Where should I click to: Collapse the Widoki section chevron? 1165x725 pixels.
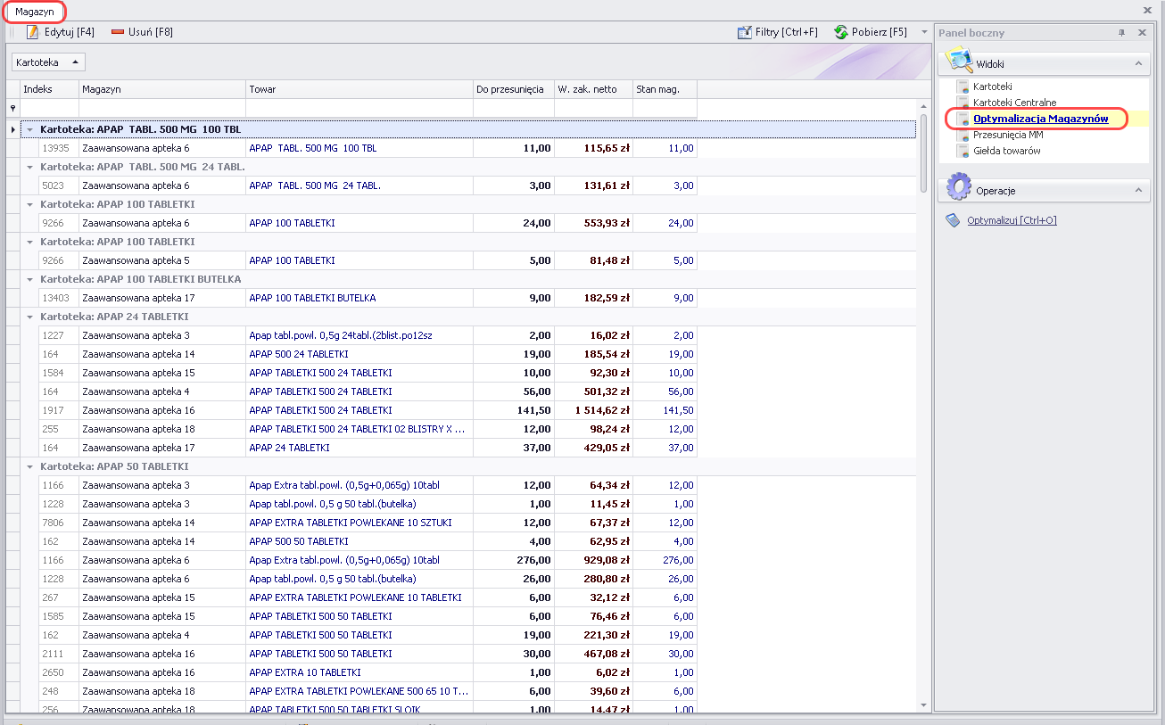[x=1138, y=64]
